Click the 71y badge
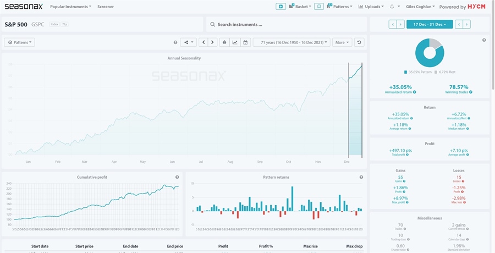Screen dimensions: 495x253 64,24
